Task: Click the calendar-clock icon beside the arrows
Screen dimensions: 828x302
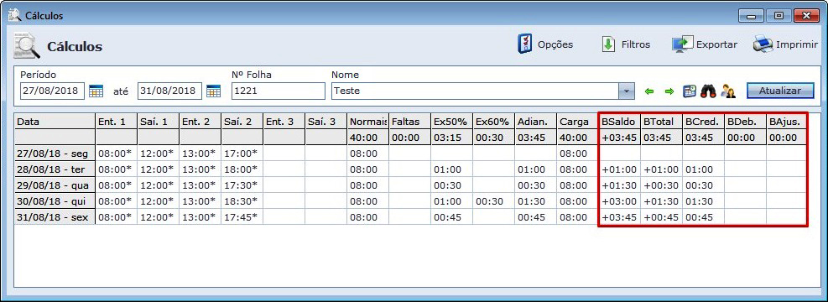Action: point(690,91)
